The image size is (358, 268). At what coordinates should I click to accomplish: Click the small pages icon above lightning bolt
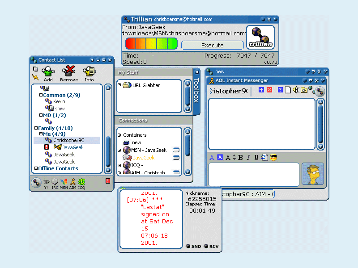click(35, 69)
